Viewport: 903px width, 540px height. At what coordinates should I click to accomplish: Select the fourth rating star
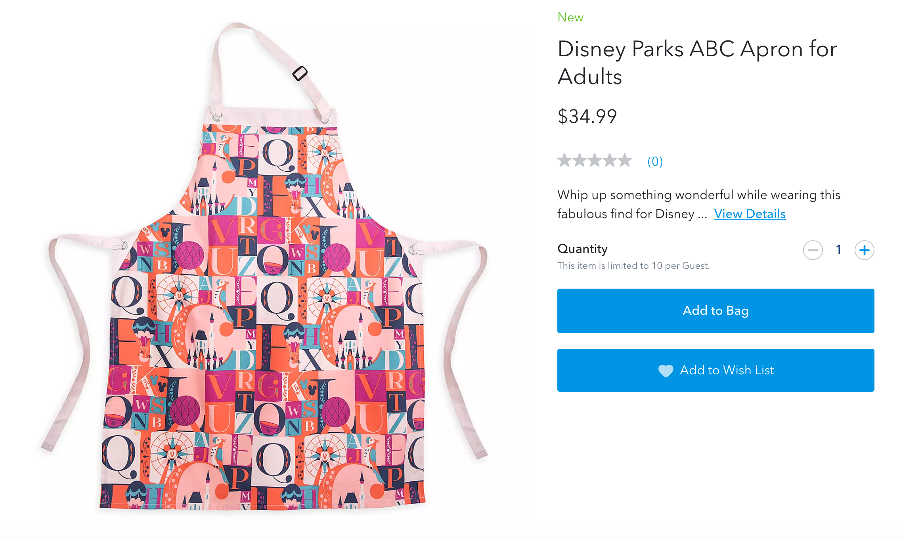[610, 161]
